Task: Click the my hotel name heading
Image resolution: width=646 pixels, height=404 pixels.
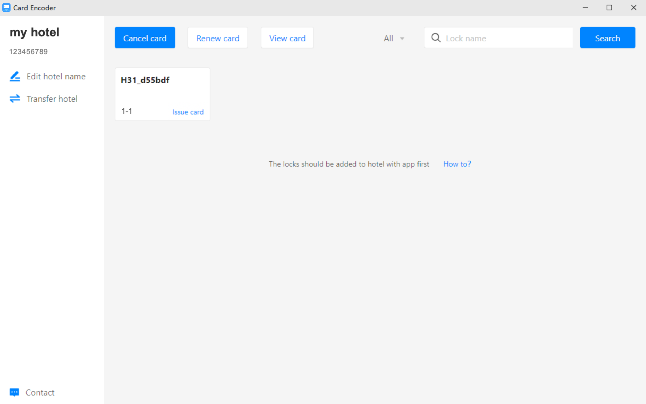Action: pos(34,32)
